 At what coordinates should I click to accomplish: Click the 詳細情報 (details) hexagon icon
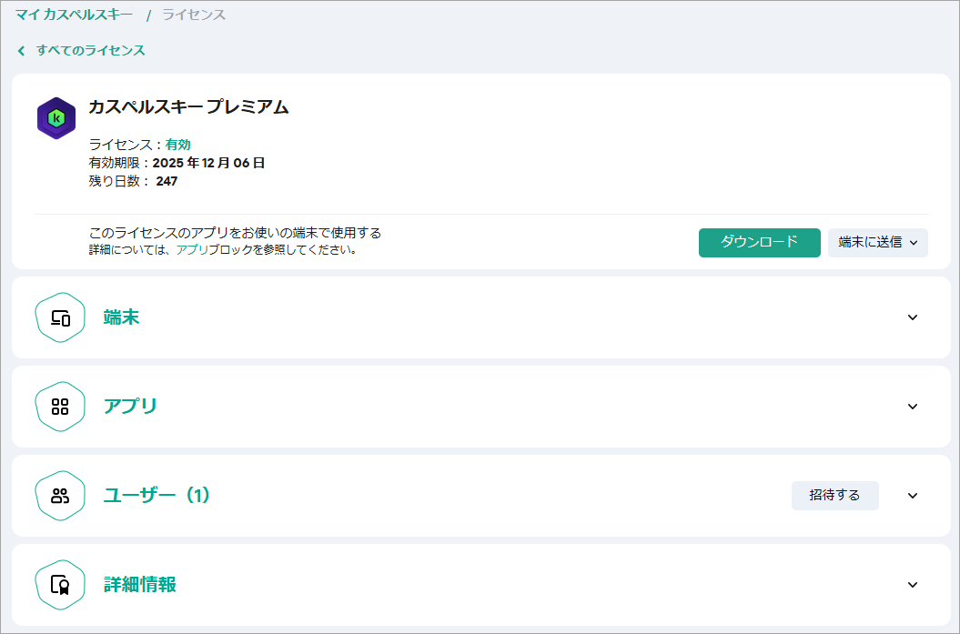60,585
